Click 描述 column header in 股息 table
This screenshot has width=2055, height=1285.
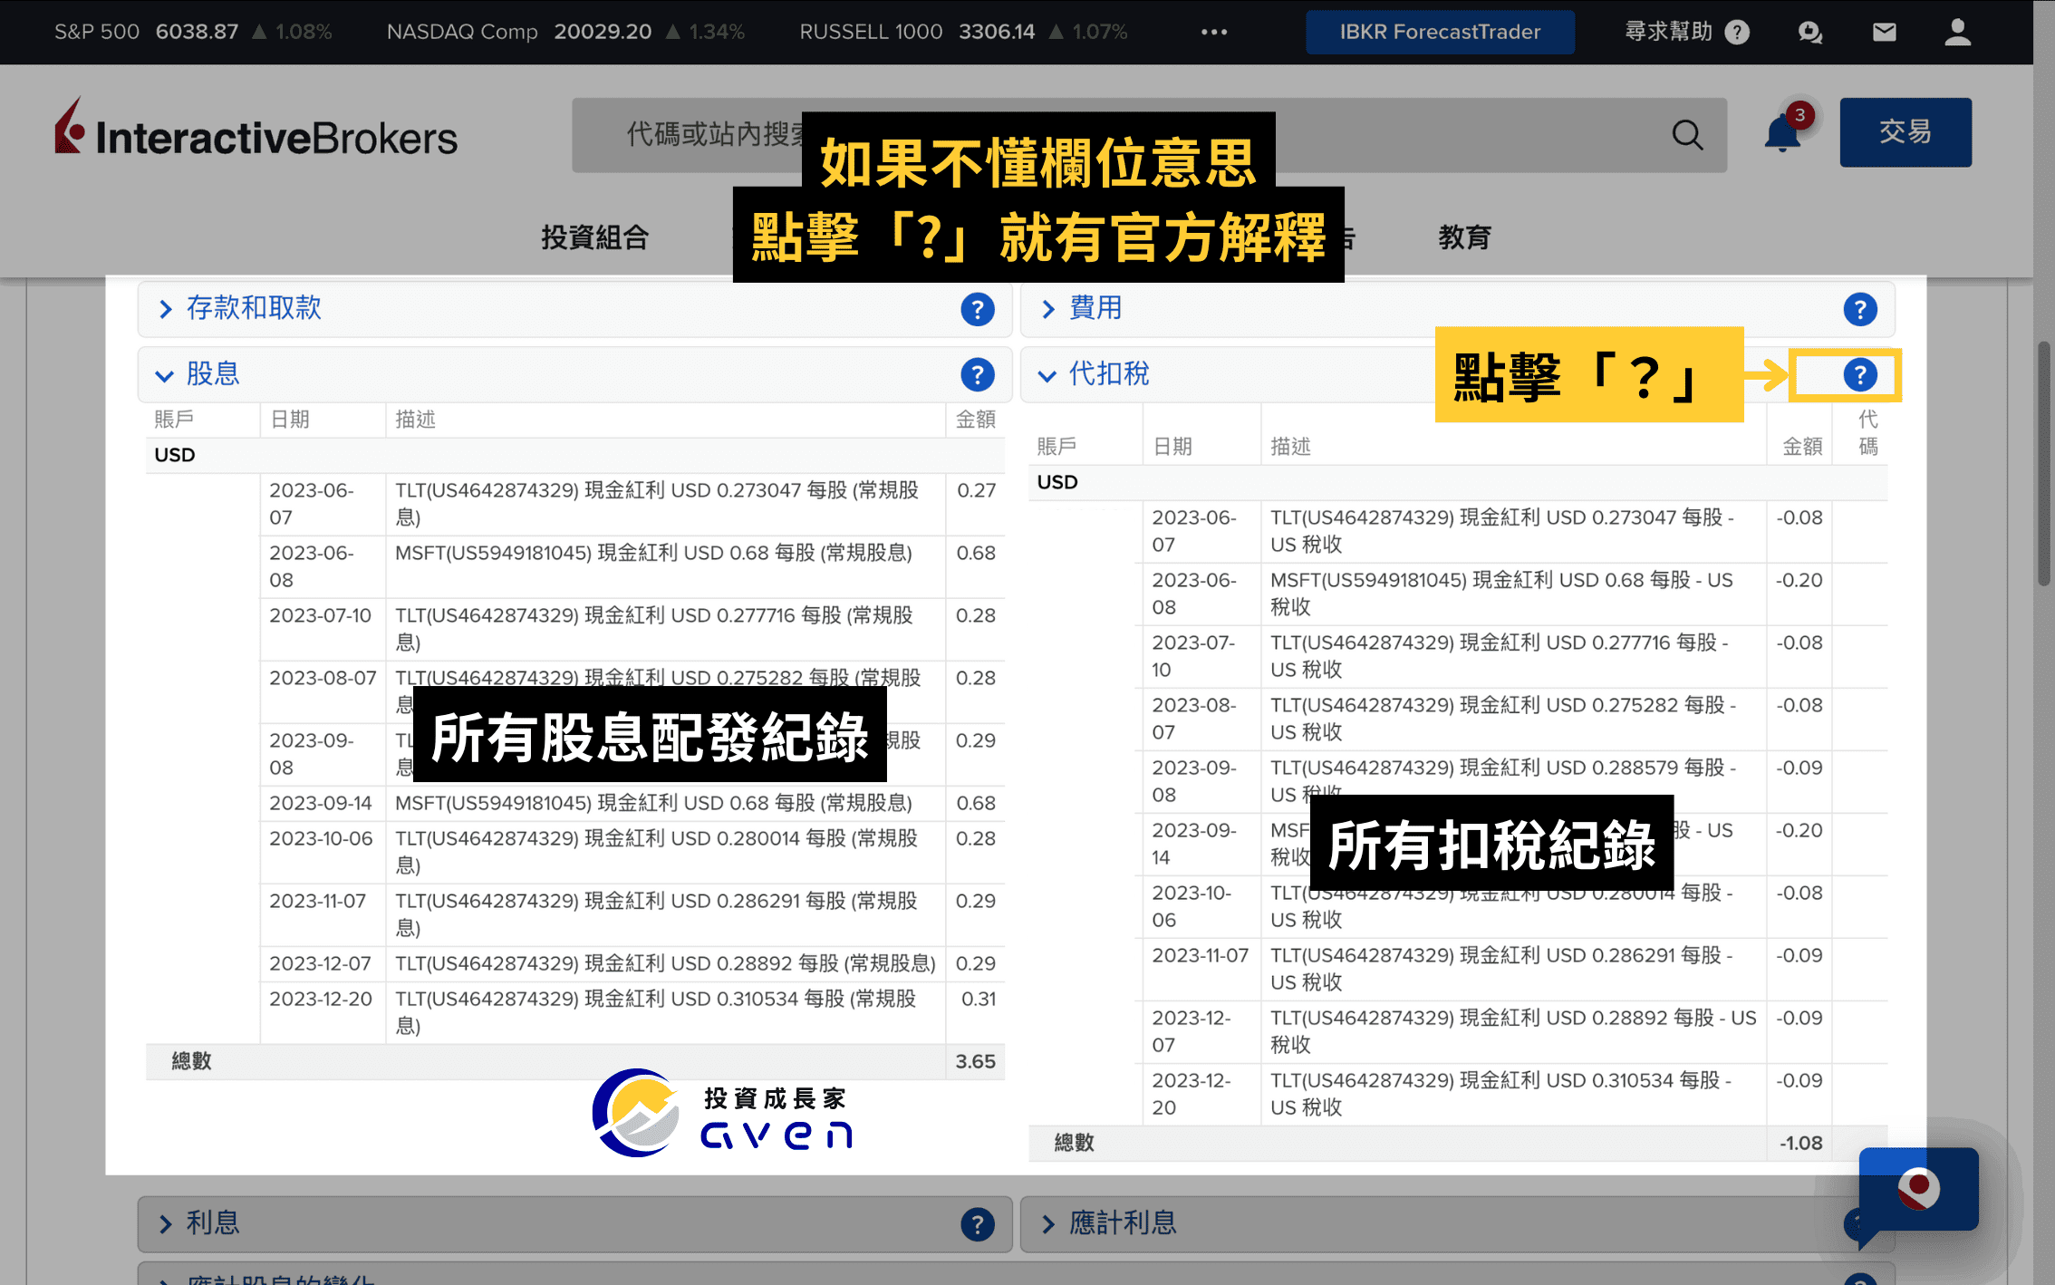(x=415, y=420)
